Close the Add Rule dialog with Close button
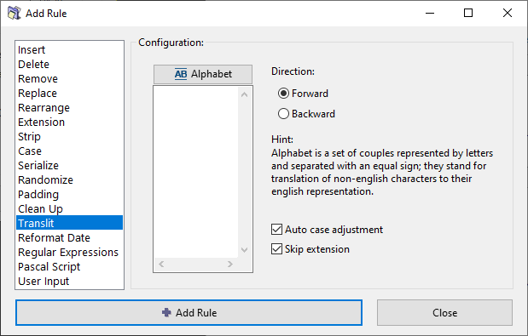The width and height of the screenshot is (528, 336). 444,313
